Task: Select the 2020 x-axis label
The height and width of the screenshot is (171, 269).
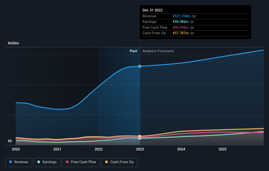Action: [16, 149]
